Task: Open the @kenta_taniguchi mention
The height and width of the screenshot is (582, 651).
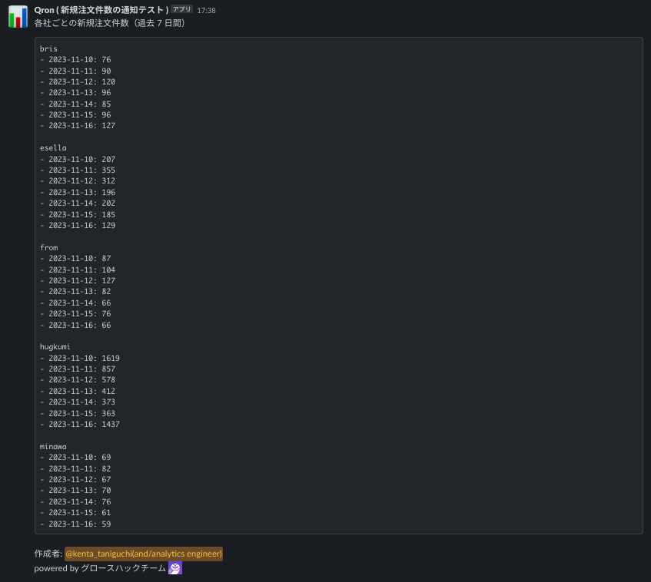Action: [x=144, y=554]
